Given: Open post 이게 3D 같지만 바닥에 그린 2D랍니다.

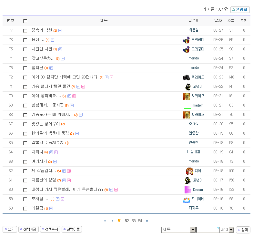Looking at the screenshot, I should click(x=65, y=77).
